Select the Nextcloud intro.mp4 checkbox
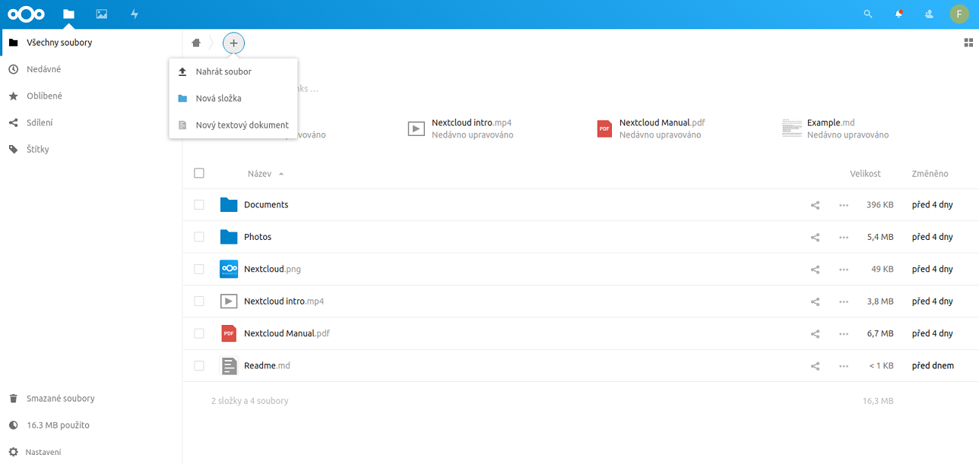This screenshot has width=979, height=464. pos(199,301)
